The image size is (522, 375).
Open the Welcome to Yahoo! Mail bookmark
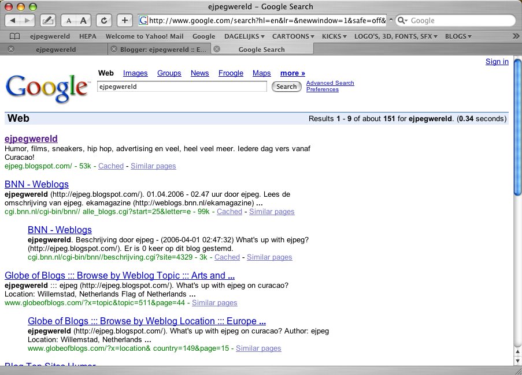(145, 36)
